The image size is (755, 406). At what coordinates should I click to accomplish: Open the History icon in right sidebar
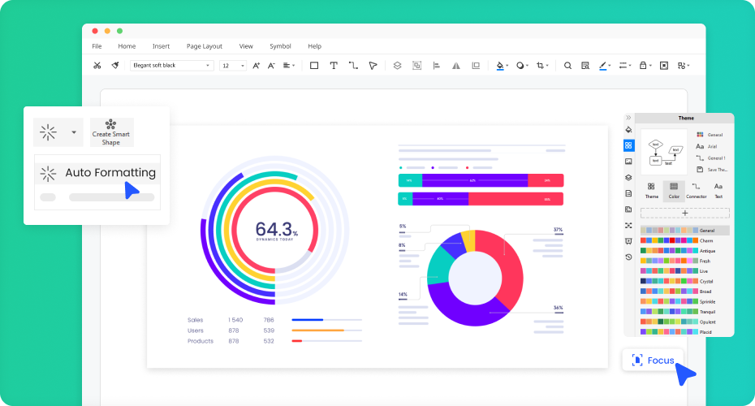tap(628, 257)
